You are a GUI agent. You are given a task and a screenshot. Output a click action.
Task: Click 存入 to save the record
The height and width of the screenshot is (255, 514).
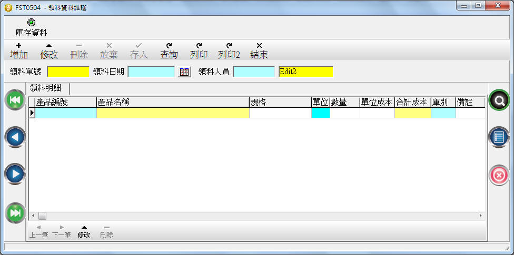(139, 51)
